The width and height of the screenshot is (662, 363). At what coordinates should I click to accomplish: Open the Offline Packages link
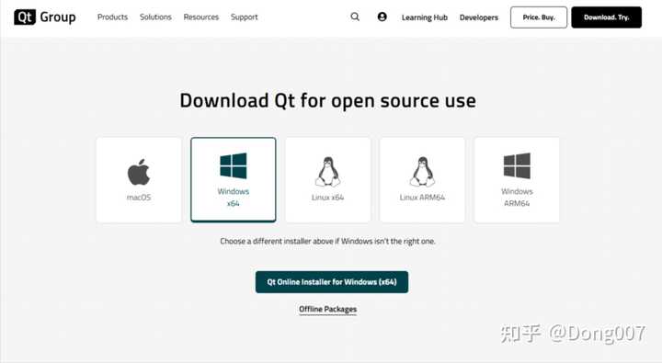point(327,309)
